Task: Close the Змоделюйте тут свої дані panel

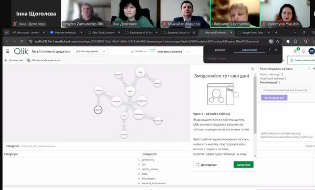Action: coord(253,69)
